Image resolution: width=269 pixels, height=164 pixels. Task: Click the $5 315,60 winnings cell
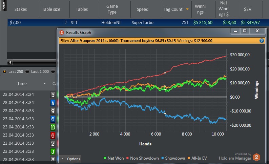[x=203, y=22]
